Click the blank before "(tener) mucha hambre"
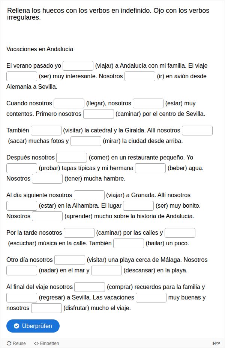The width and height of the screenshot is (225, 348). tap(47, 179)
